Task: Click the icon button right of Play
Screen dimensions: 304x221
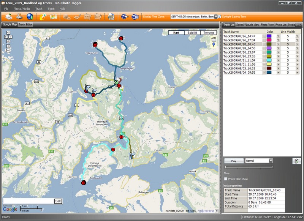Action: [296, 161]
